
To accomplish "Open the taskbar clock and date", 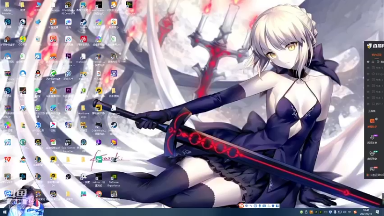I will click(x=366, y=212).
